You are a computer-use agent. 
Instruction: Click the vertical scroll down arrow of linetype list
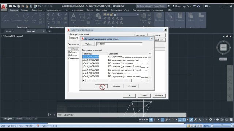[x=150, y=78]
